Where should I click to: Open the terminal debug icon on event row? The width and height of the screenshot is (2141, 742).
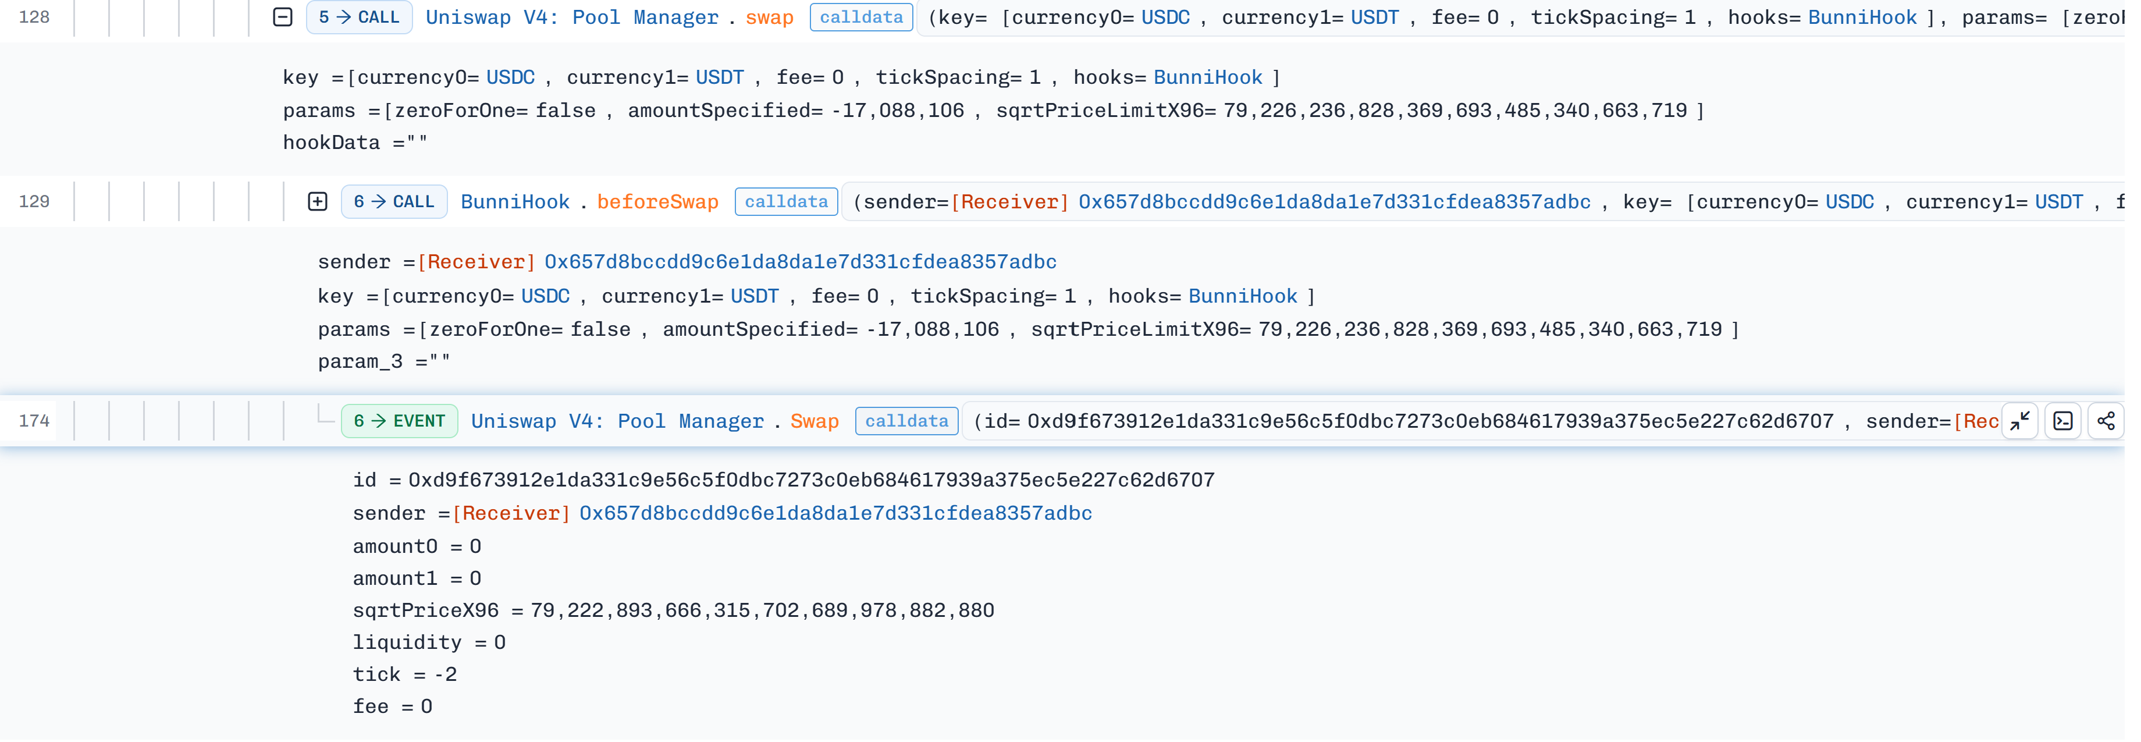click(2063, 422)
